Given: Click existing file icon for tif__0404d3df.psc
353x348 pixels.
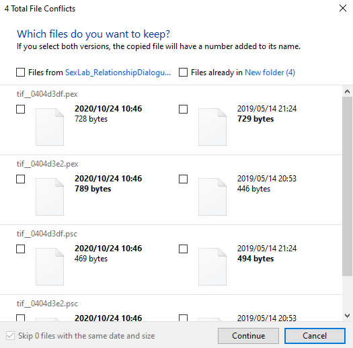Looking at the screenshot, I should click(x=212, y=267).
